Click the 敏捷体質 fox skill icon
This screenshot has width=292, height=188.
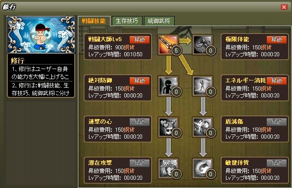(203, 168)
